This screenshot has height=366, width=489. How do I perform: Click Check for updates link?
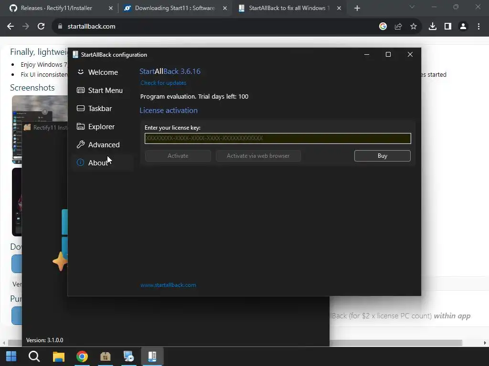163,83
